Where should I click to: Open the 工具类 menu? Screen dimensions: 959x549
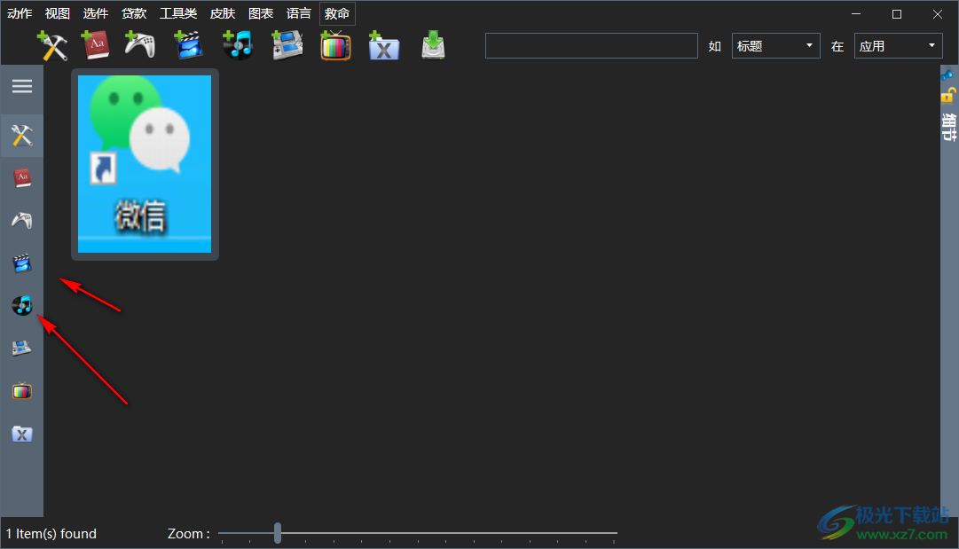pyautogui.click(x=178, y=13)
